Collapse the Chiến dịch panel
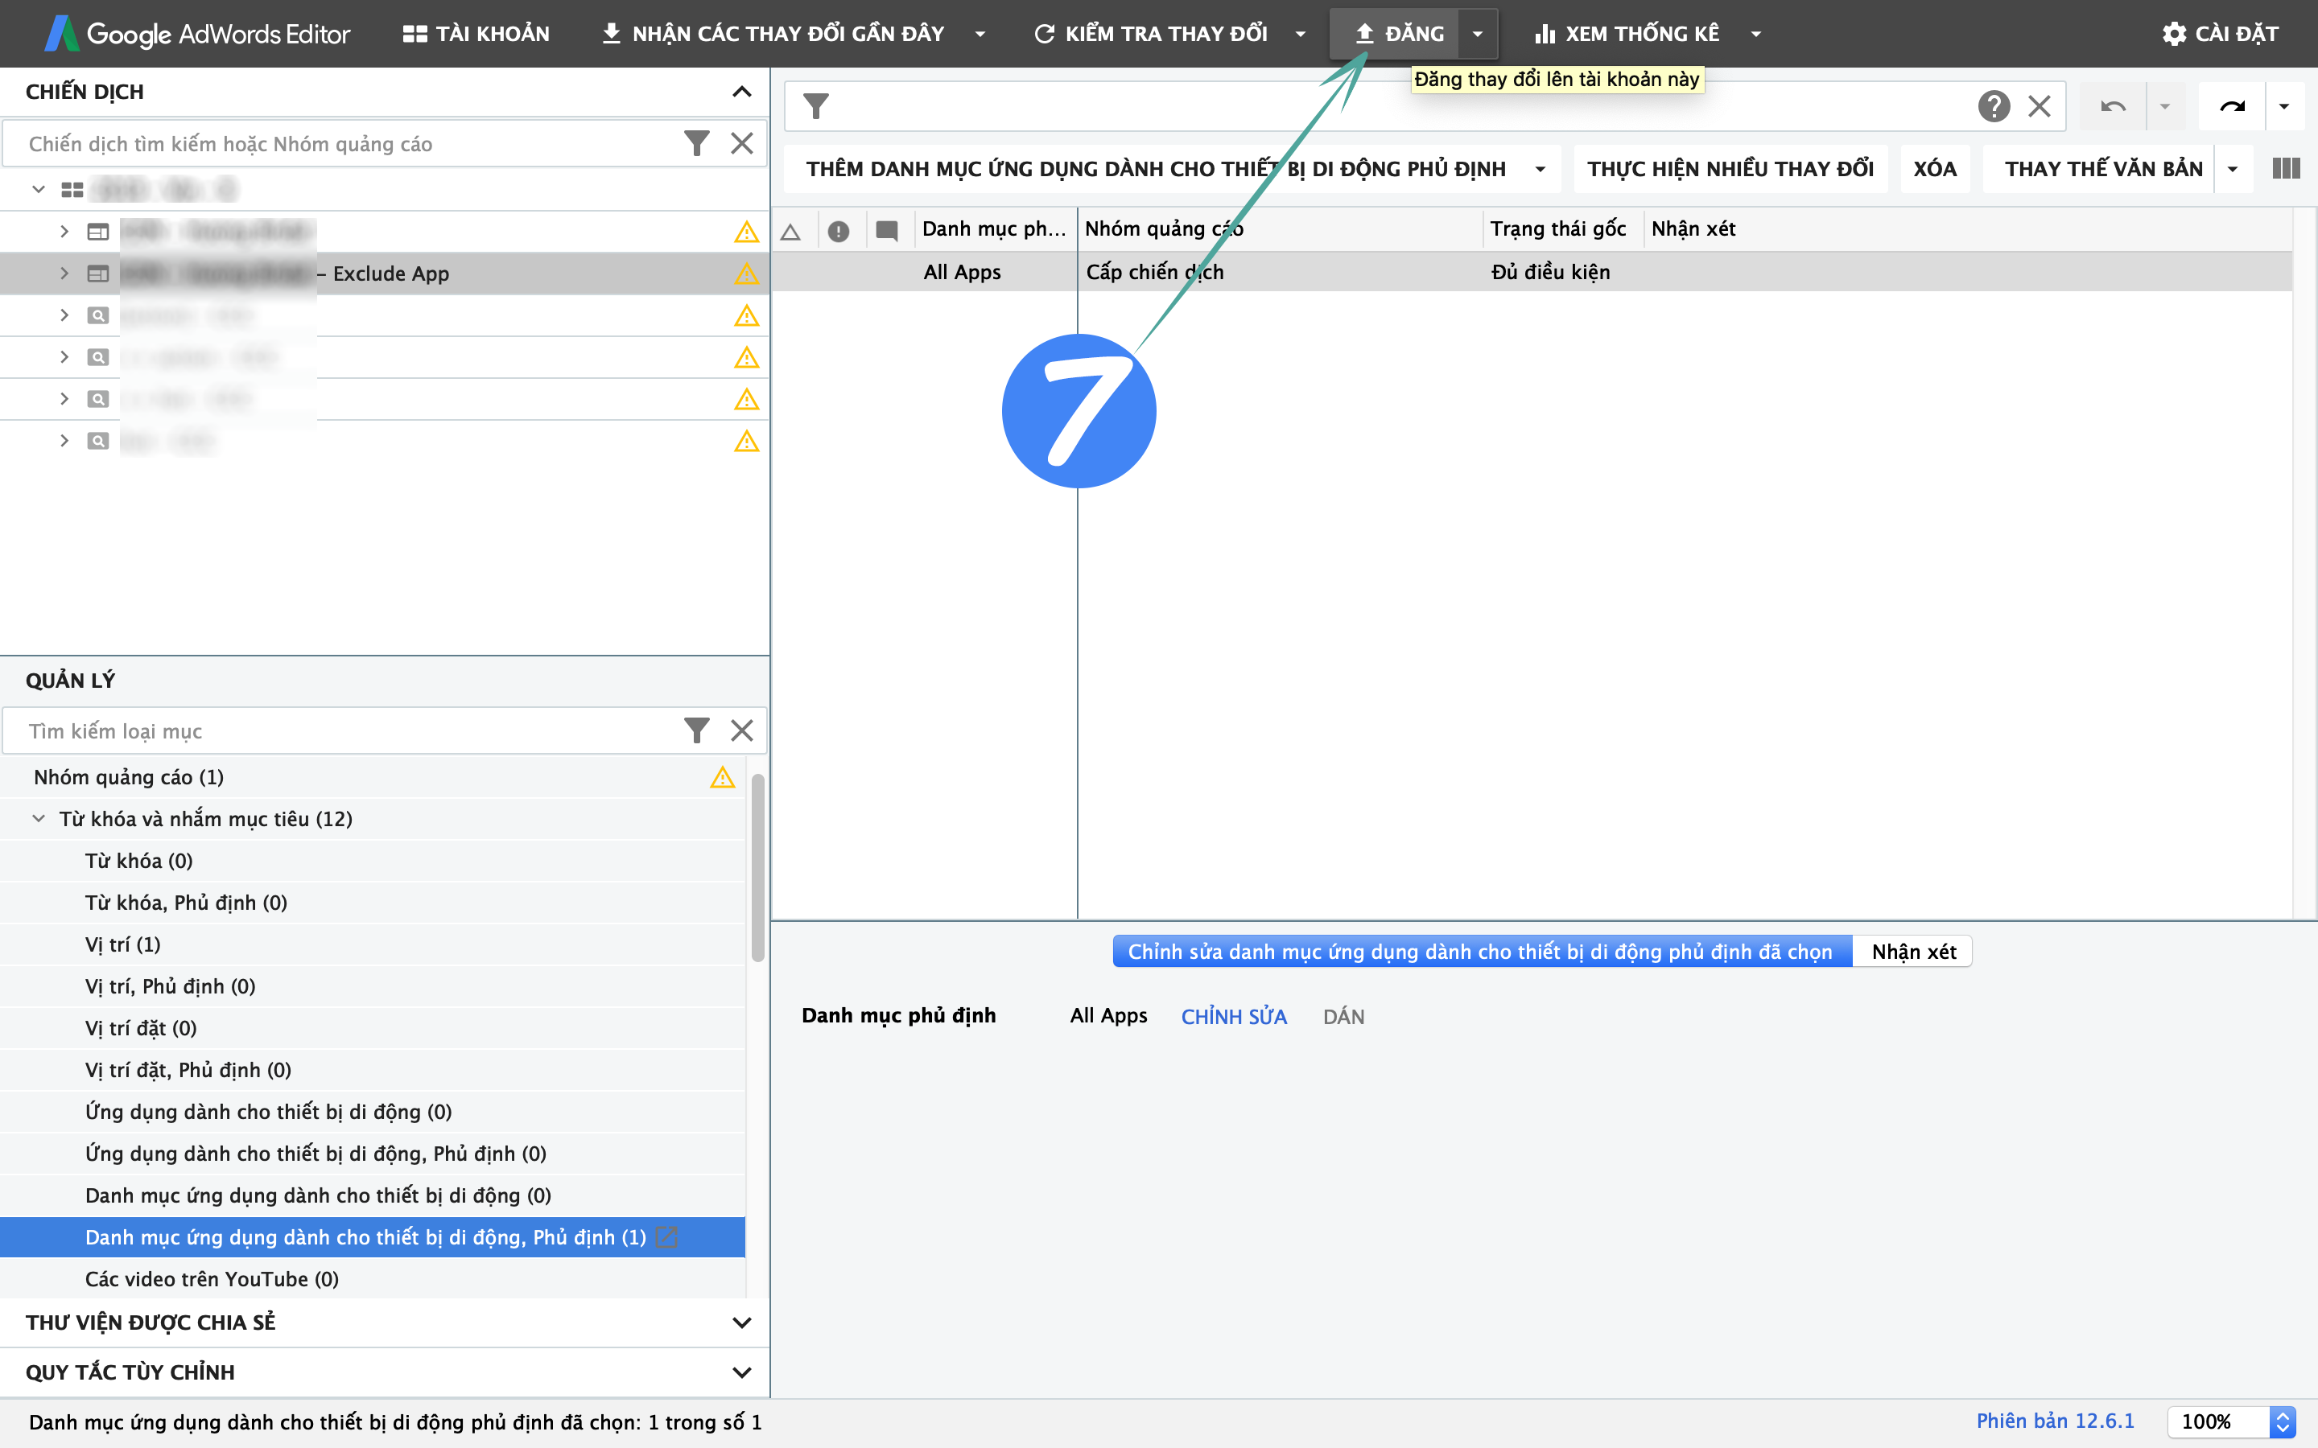Image resolution: width=2318 pixels, height=1448 pixels. point(741,92)
